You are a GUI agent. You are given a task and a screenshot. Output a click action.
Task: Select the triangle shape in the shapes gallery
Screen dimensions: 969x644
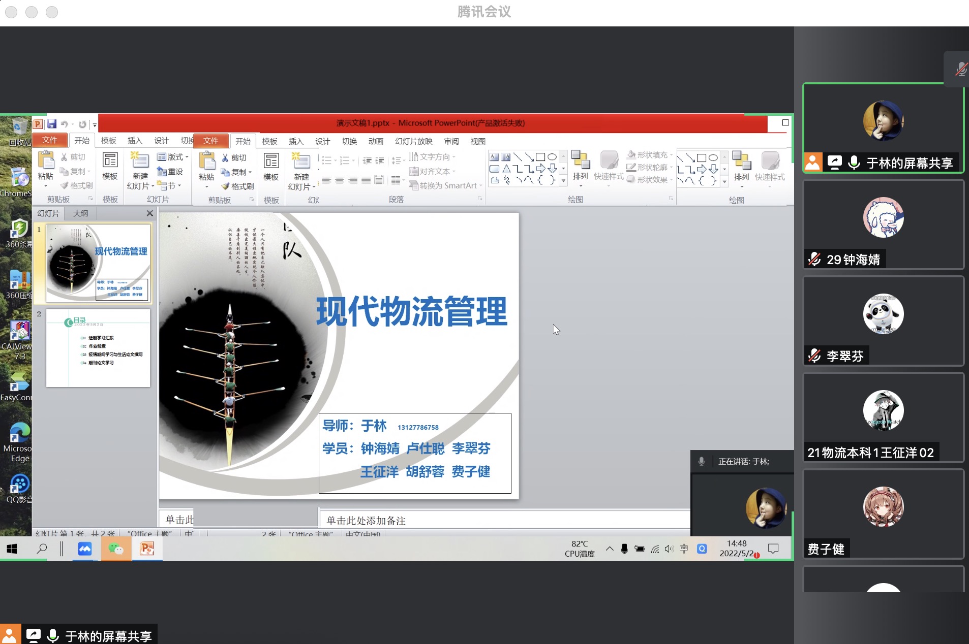click(x=506, y=169)
